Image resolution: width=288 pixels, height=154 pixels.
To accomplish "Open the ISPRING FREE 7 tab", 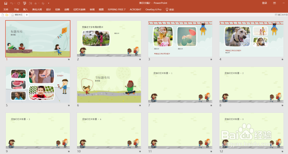I will click(117, 9).
